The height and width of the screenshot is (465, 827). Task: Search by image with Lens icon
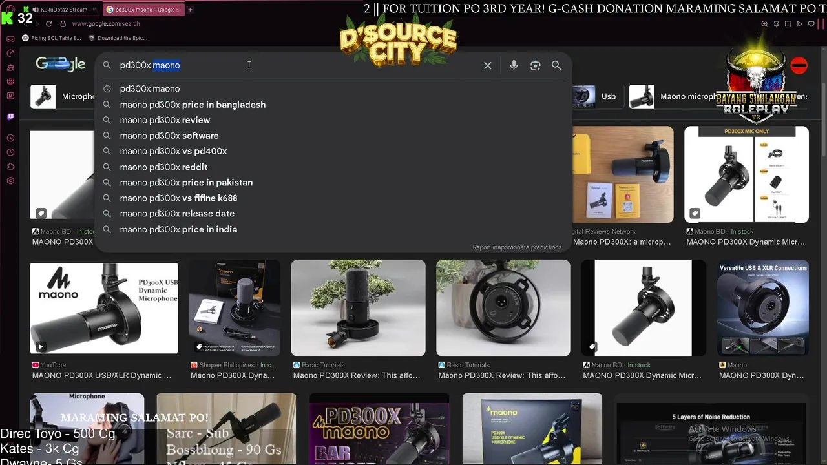point(535,65)
